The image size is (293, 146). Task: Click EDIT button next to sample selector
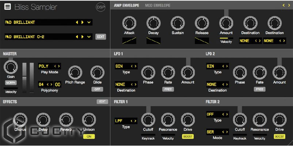100,36
